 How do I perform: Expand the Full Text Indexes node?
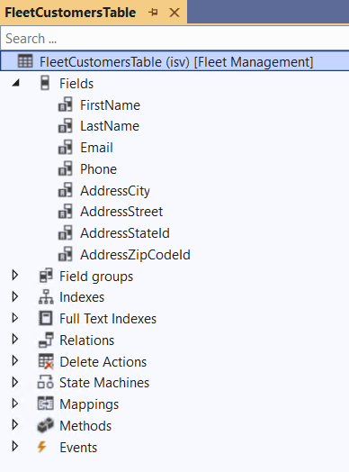point(15,318)
